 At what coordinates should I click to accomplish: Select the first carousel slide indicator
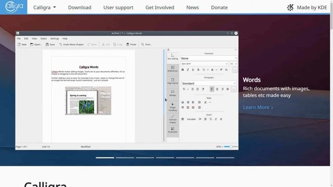[x=105, y=158]
